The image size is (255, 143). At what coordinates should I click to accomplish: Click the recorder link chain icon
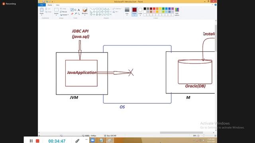tap(77, 141)
